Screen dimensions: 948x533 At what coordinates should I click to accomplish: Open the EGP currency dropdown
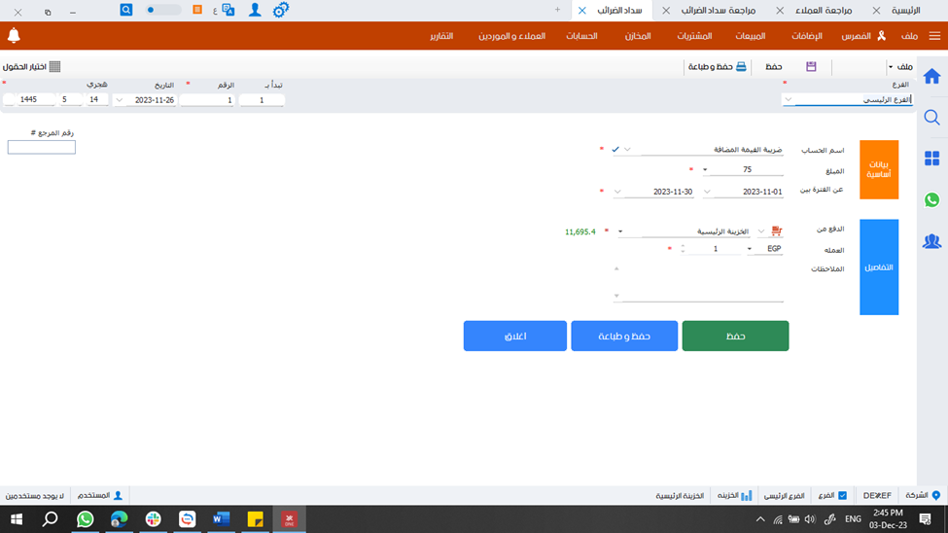(750, 249)
